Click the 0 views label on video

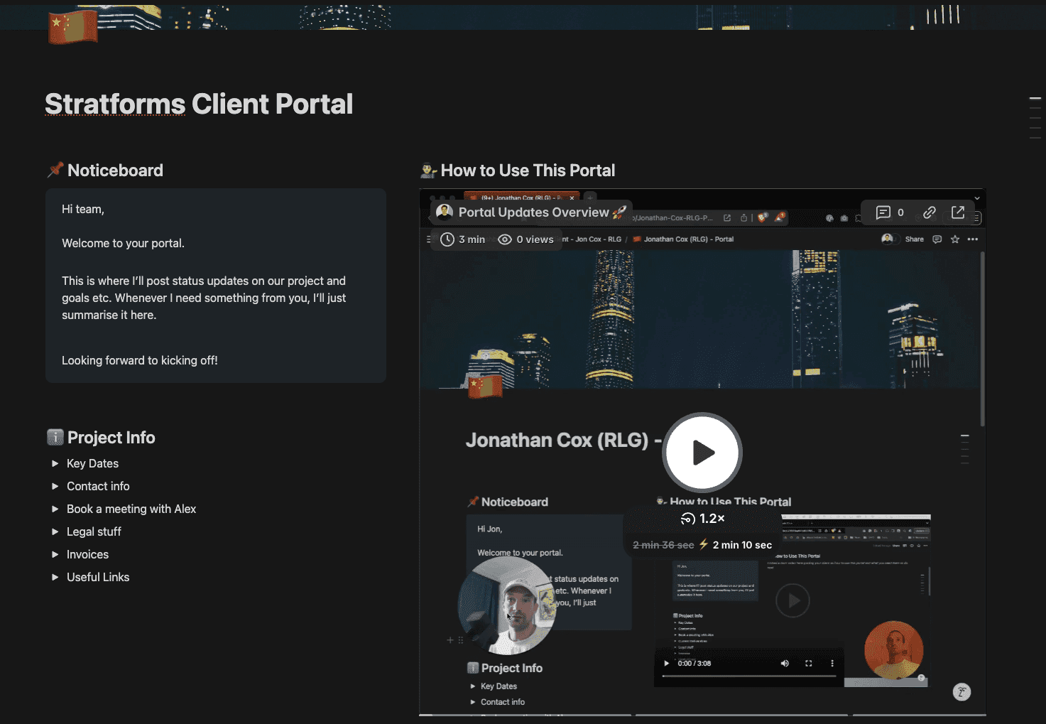pyautogui.click(x=535, y=239)
